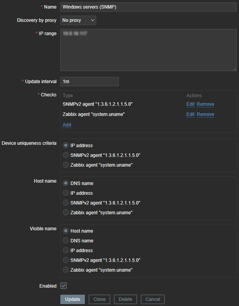Choose SNMPv2 agent for device uniqueness
The height and width of the screenshot is (306, 239).
[x=66, y=155]
